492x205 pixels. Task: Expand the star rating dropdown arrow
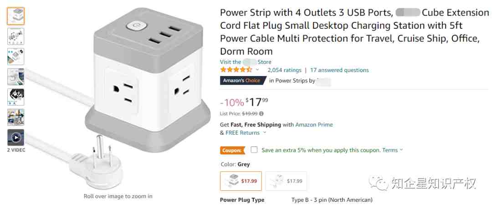[x=257, y=70]
